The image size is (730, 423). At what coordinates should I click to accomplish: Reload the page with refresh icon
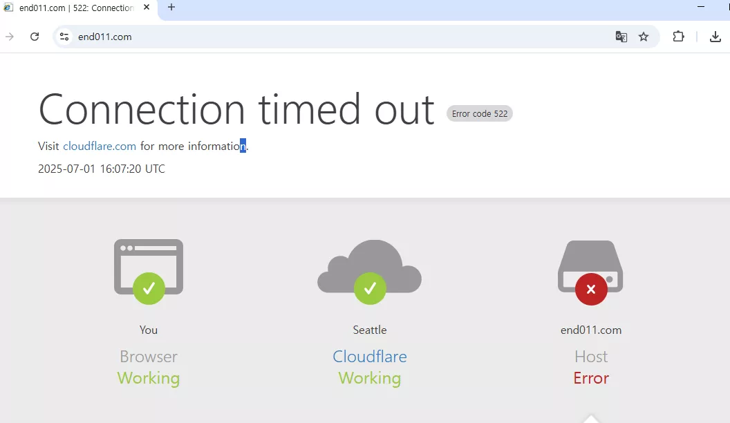click(35, 37)
